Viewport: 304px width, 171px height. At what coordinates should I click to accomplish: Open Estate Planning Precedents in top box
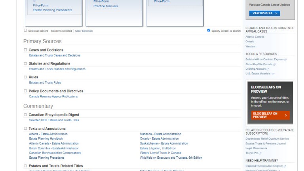pyautogui.click(x=52, y=10)
